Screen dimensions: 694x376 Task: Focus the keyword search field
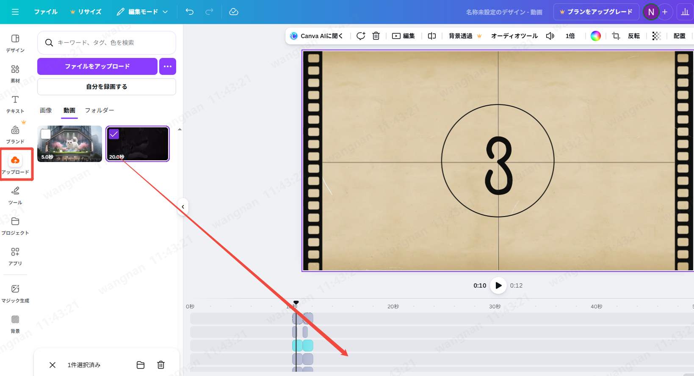click(107, 43)
